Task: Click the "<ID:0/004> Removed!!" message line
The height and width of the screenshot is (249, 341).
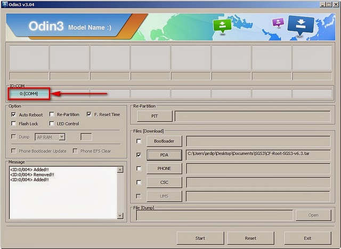Action: (x=32, y=174)
